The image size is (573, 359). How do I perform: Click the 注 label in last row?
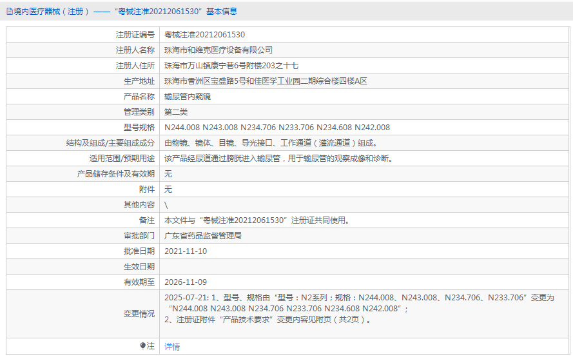pos(151,346)
